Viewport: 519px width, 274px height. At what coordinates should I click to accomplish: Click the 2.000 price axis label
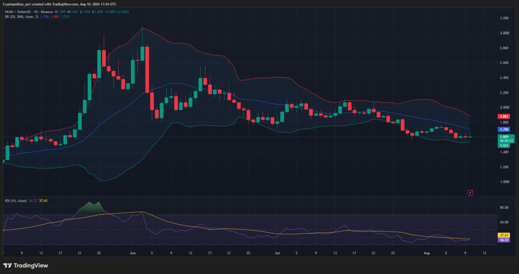click(x=504, y=107)
